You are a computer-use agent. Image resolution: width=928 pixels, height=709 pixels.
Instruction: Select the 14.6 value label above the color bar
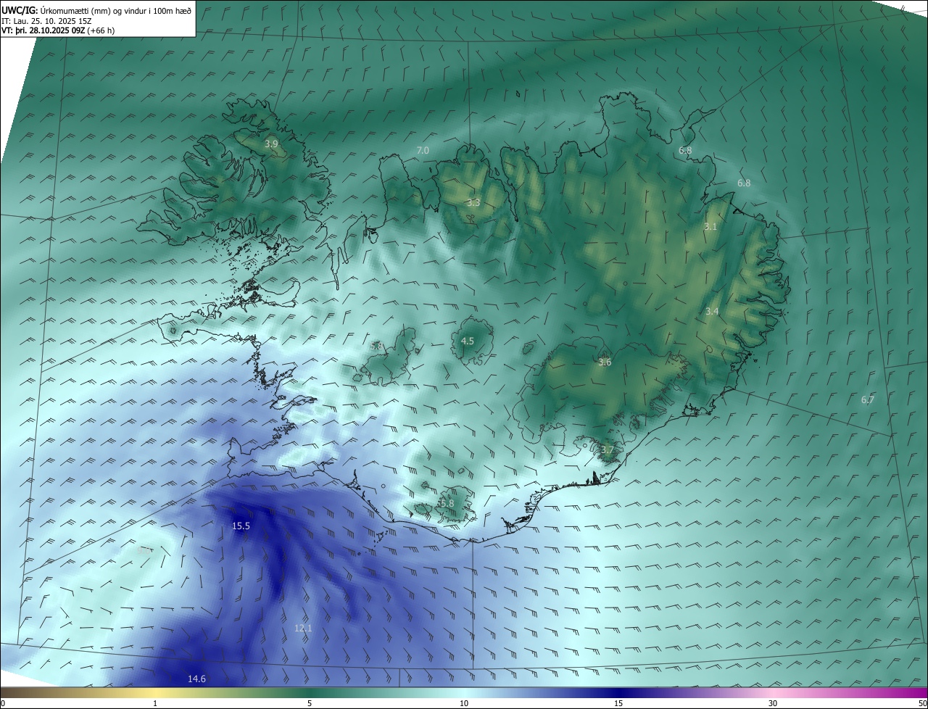[196, 679]
